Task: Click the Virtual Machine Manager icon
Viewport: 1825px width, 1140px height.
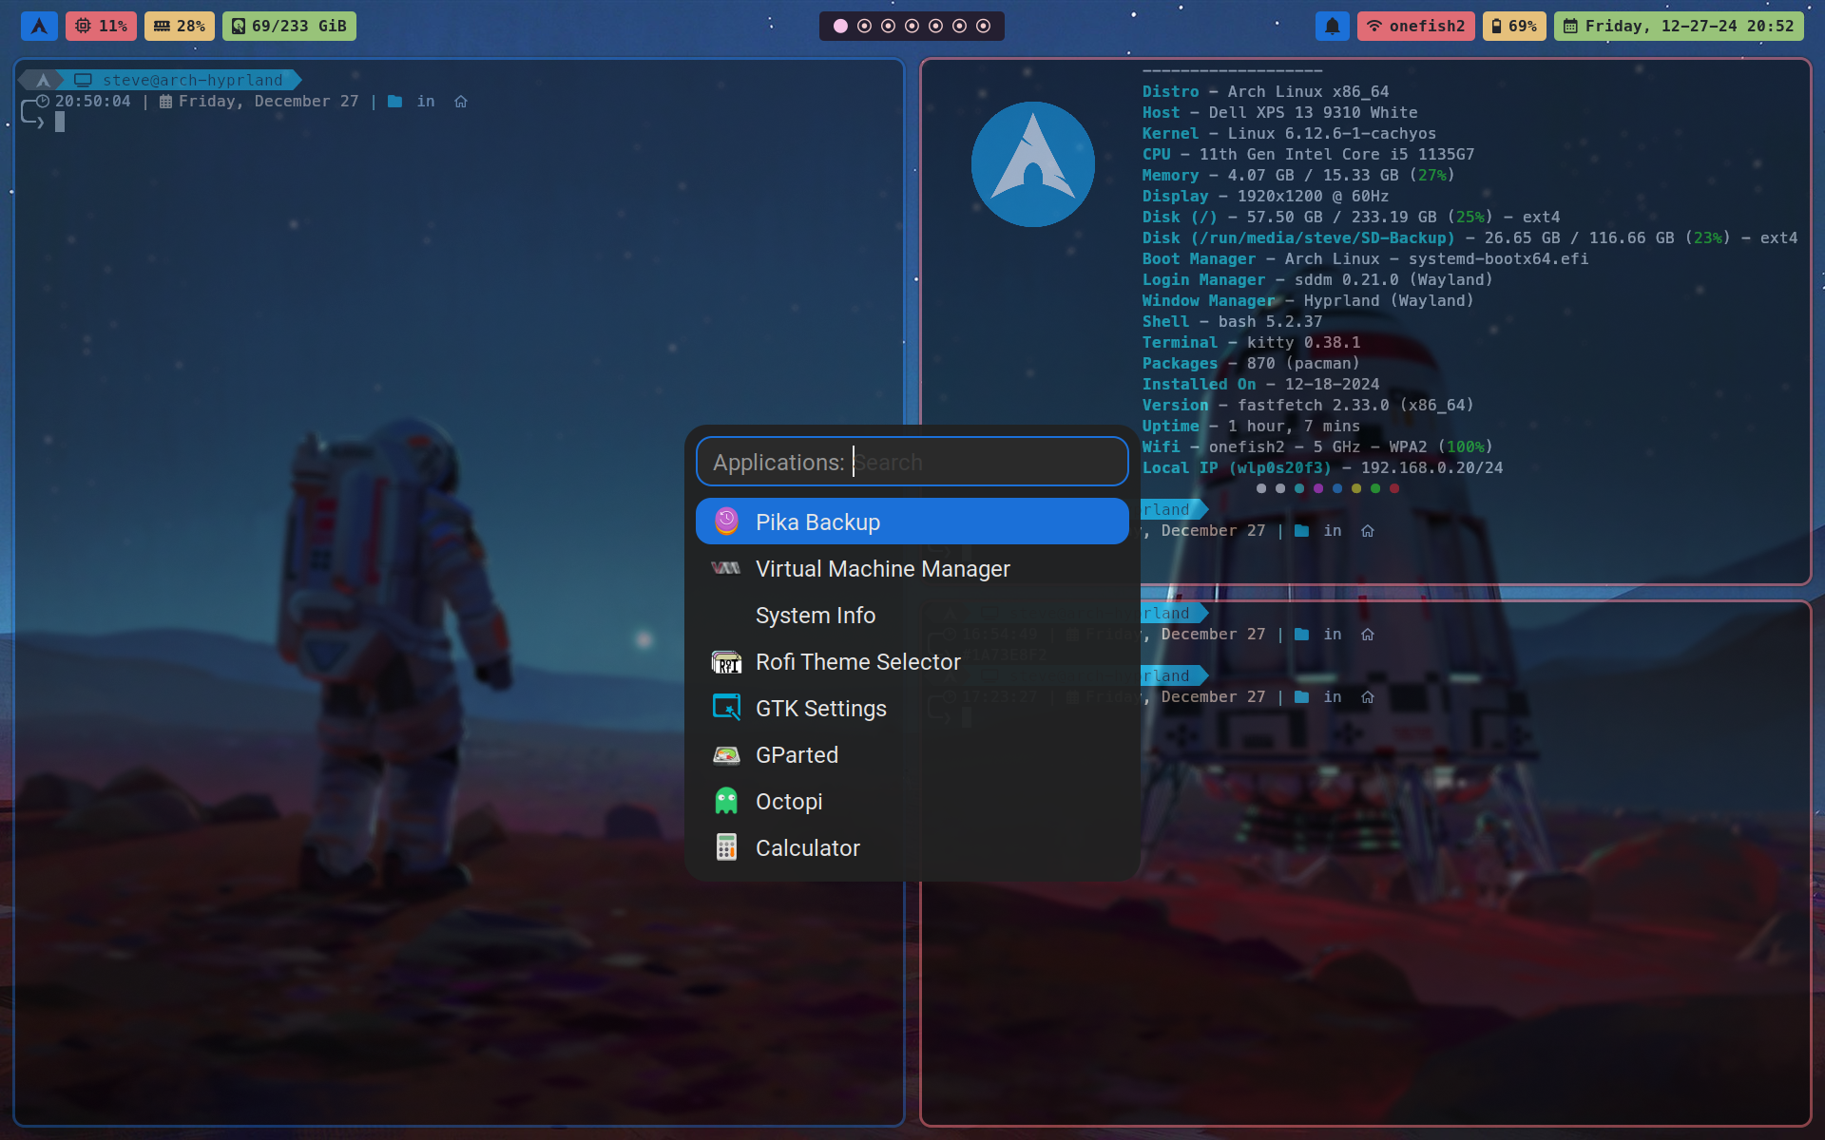Action: point(726,568)
